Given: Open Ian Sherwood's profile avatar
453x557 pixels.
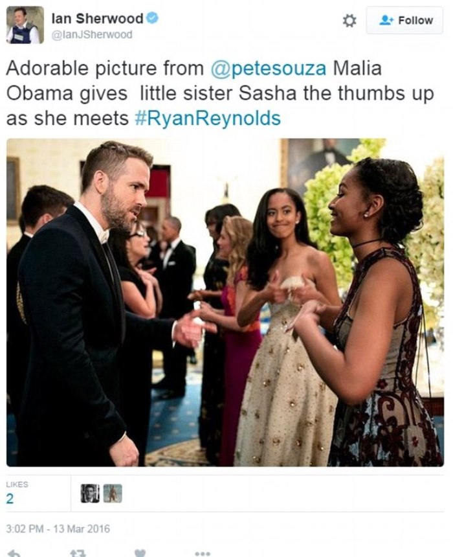Looking at the screenshot, I should (25, 25).
